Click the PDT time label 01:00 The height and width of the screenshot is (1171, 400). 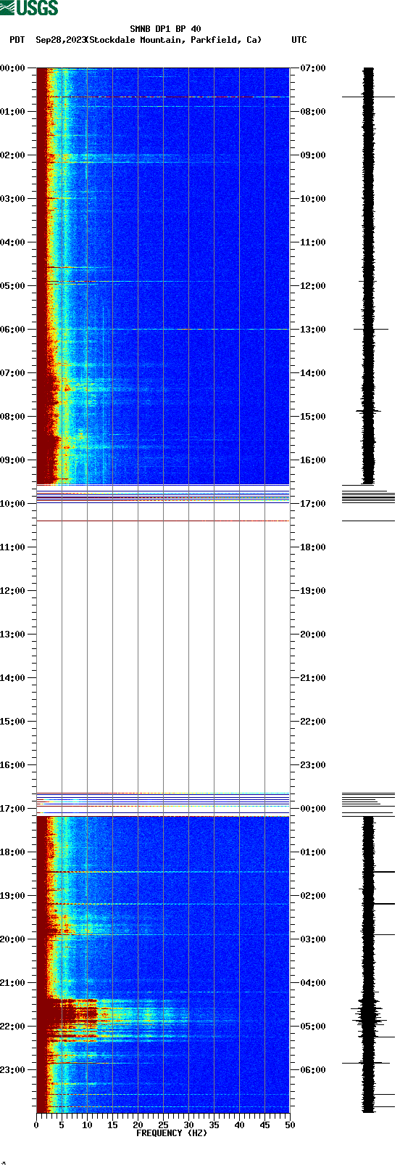[x=13, y=112]
